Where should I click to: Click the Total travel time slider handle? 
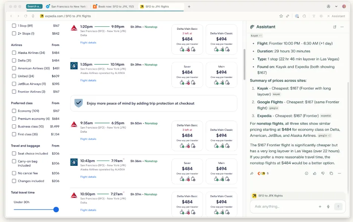56,210
